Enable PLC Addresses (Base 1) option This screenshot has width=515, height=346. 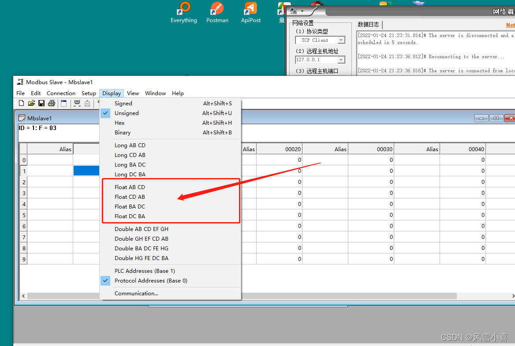pos(145,271)
